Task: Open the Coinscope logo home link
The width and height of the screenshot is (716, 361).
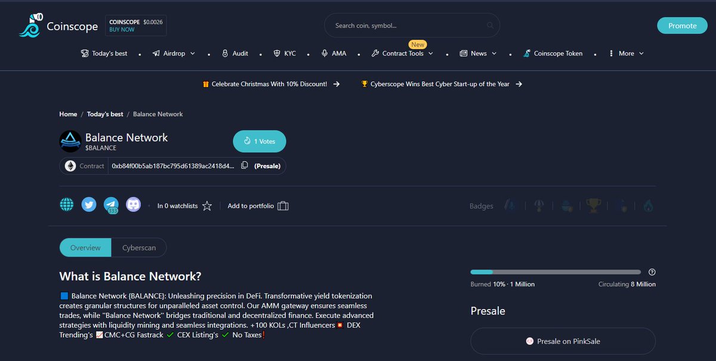Action: 58,25
